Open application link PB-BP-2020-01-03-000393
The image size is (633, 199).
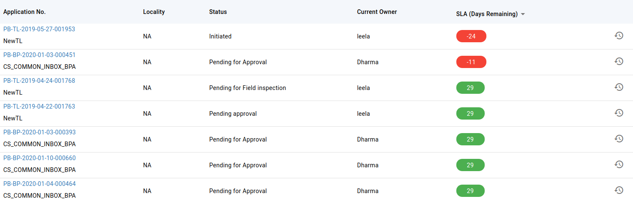[x=39, y=132]
